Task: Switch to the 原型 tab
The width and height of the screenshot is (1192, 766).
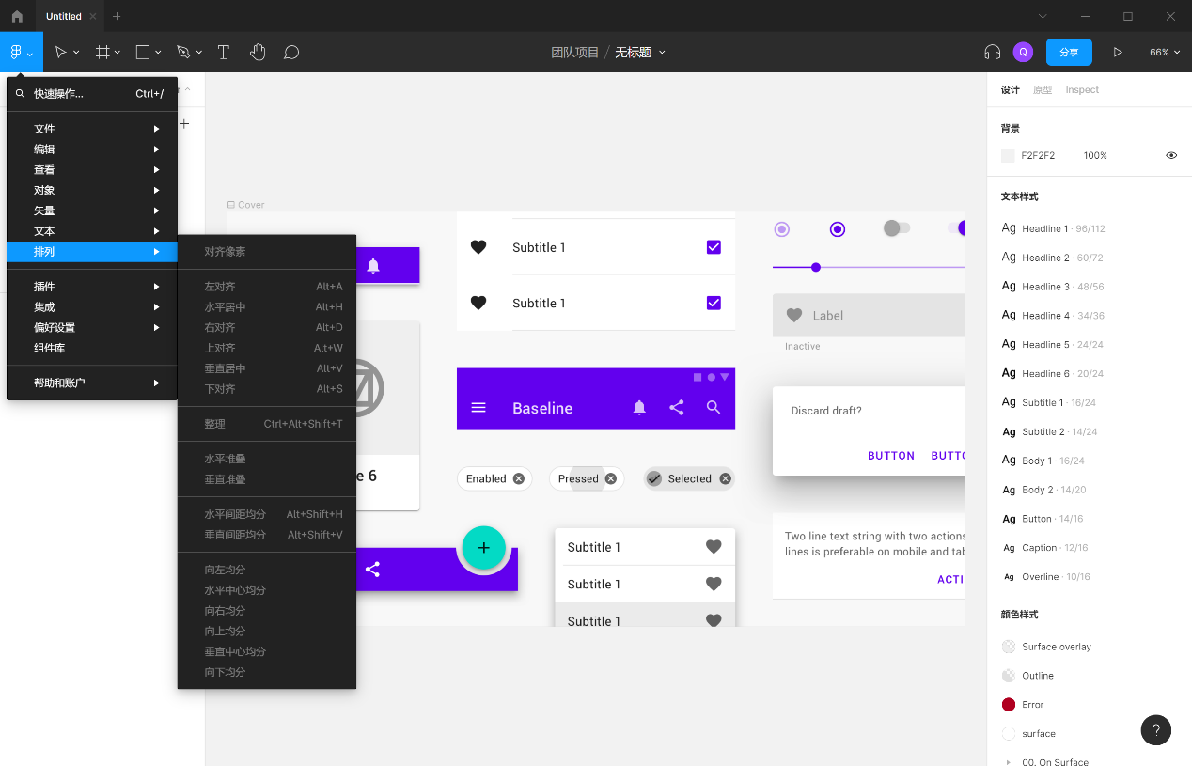Action: [x=1043, y=90]
